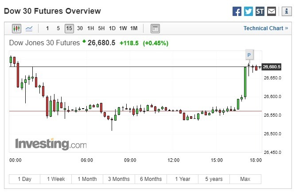Share chart on StockTwits
Screen dimensions: 299x196
[260, 11]
